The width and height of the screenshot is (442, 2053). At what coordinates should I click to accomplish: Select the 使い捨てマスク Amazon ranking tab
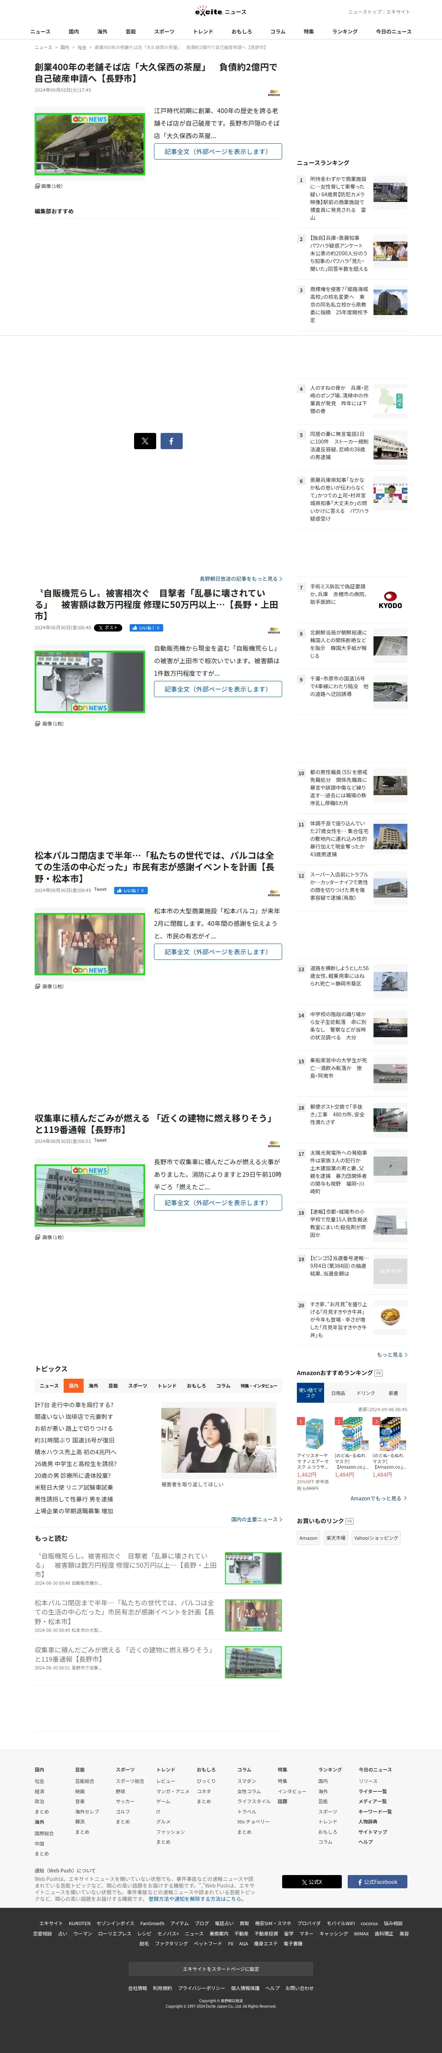pyautogui.click(x=311, y=1393)
